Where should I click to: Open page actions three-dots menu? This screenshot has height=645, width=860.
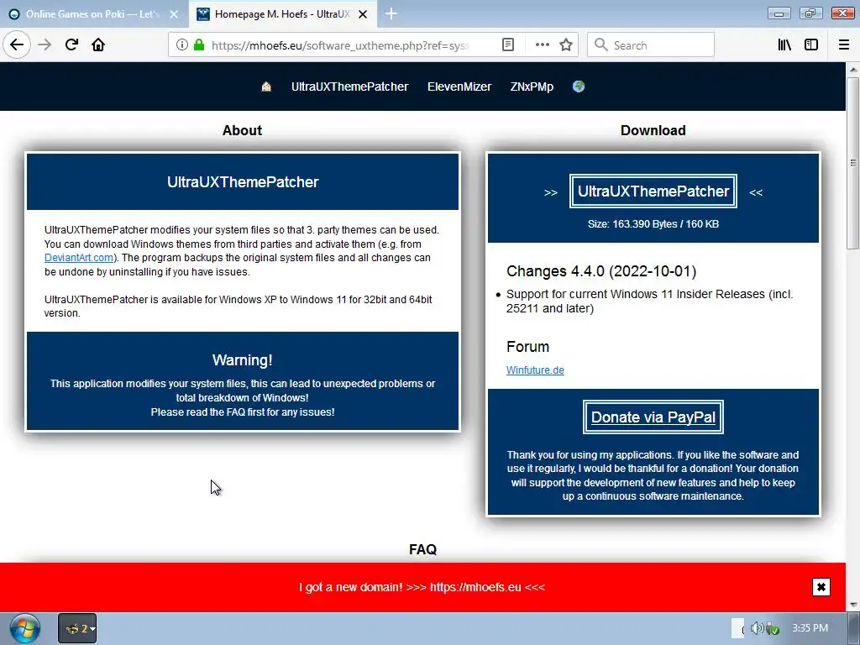click(542, 45)
